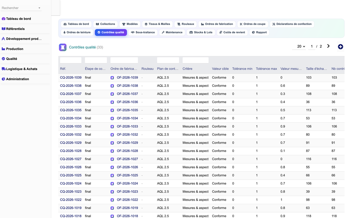
Task: Click the icon beside OF-2026-1034
Action: point(112,119)
